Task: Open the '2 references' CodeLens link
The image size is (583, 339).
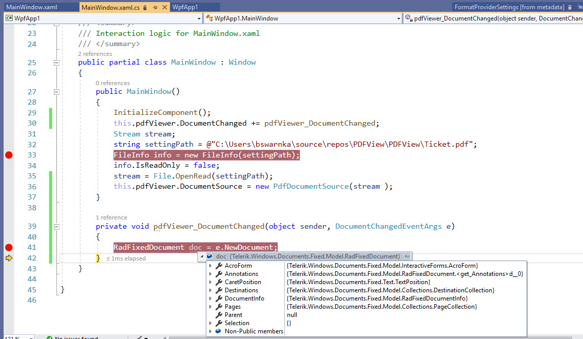Action: point(95,54)
